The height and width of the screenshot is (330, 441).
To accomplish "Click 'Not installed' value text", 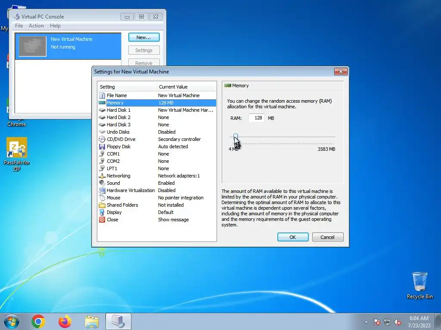I will click(171, 205).
